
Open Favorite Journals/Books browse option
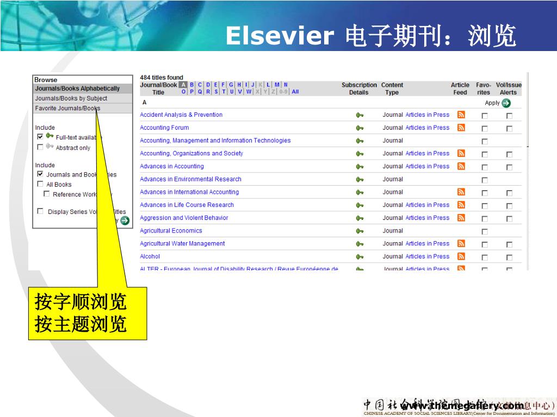pyautogui.click(x=83, y=108)
